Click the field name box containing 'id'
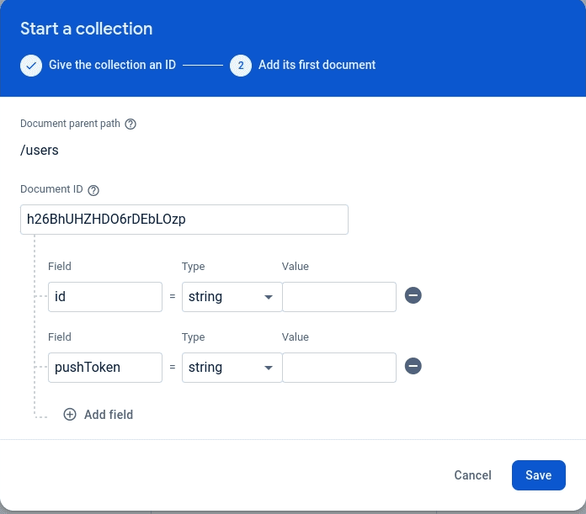The width and height of the screenshot is (586, 514). (105, 297)
